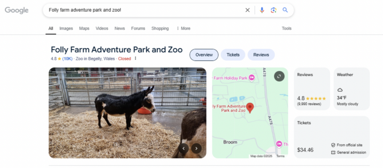The width and height of the screenshot is (383, 168).
Task: Select the Reviews pill button
Action: pos(261,55)
